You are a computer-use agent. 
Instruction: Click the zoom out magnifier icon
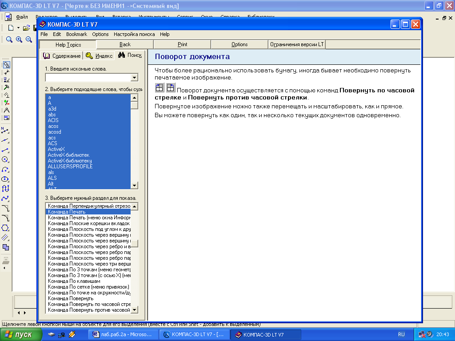29,40
